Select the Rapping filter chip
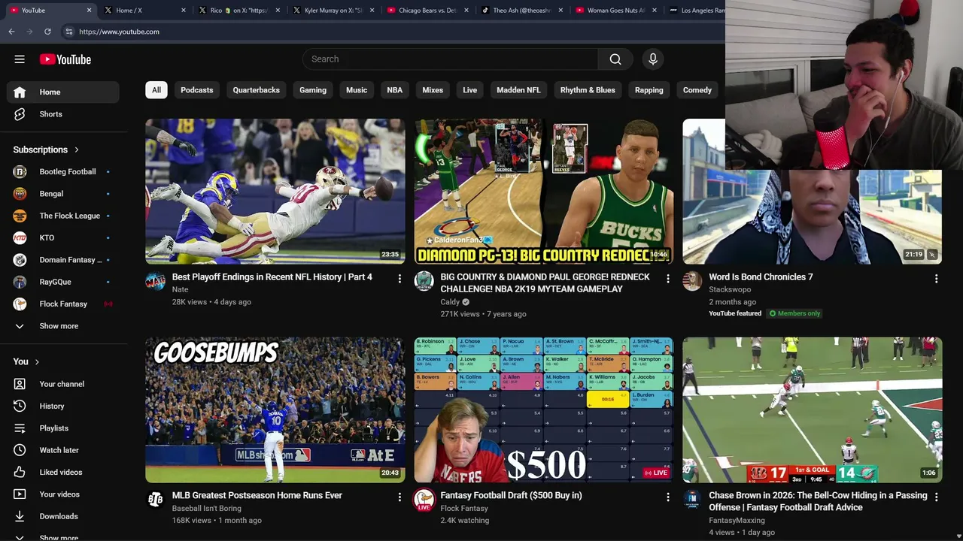This screenshot has width=963, height=541. [x=649, y=90]
